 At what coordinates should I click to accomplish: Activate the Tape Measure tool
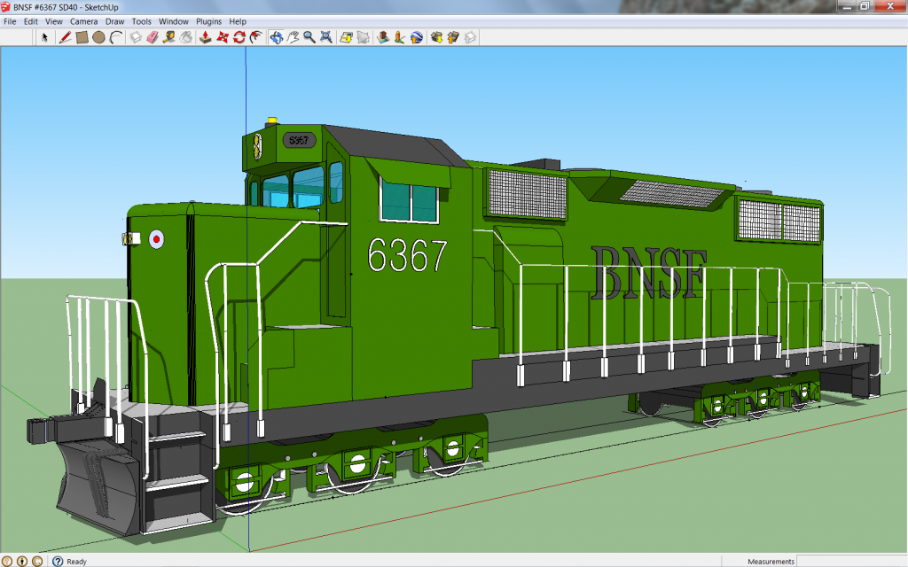pos(169,37)
